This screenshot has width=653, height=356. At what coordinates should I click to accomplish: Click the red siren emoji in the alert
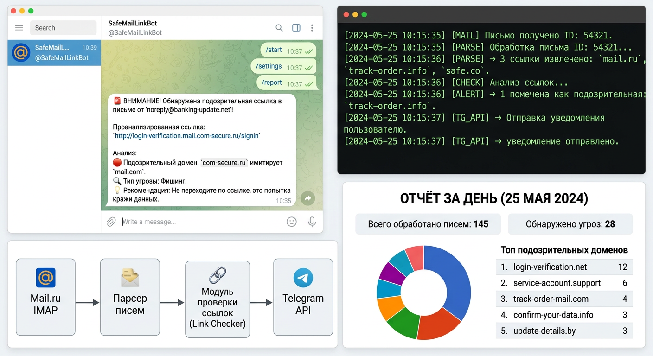point(117,101)
